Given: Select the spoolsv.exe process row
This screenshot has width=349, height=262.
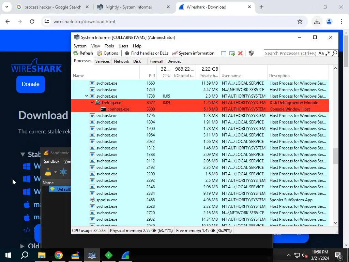Looking at the screenshot, I should point(200,200).
